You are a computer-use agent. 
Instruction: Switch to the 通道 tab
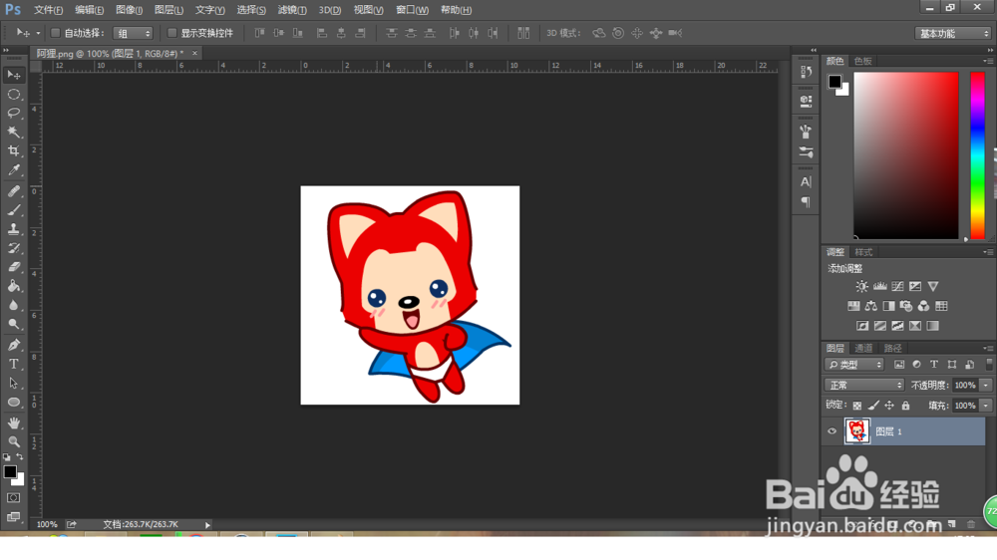click(863, 349)
